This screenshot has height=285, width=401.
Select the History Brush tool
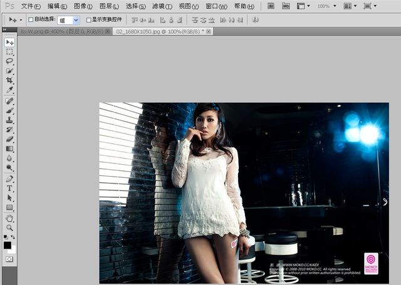tap(10, 129)
